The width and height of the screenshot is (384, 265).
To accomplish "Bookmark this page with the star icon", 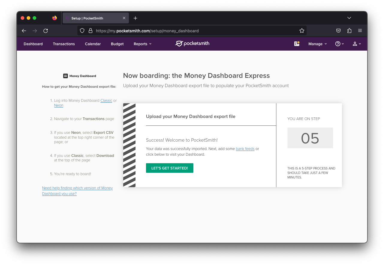I will (x=302, y=31).
